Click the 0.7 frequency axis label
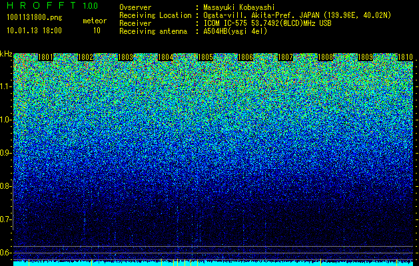419x266 pixels. tap(5, 219)
